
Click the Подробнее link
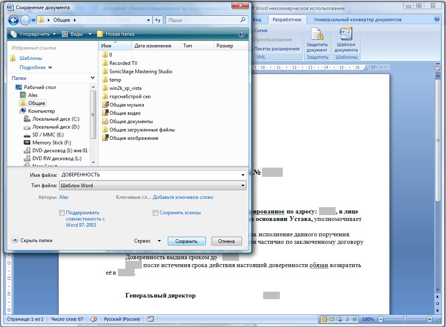[32, 67]
